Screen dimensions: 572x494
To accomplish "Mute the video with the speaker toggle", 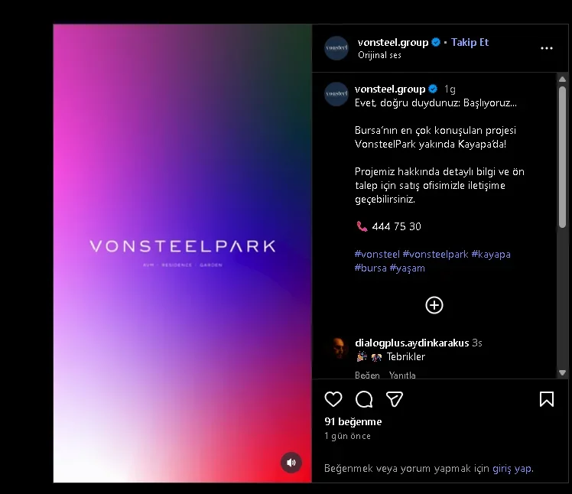I will click(291, 463).
